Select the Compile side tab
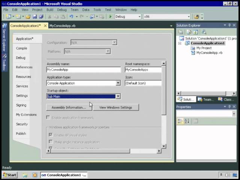The height and width of the screenshot is (180, 240). pos(22,48)
